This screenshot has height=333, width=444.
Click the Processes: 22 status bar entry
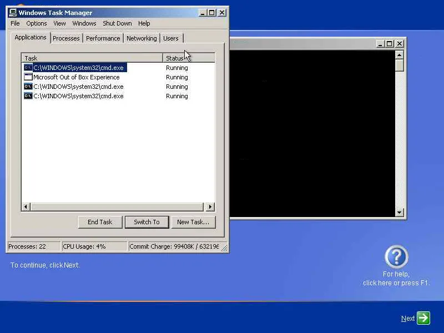pos(34,246)
